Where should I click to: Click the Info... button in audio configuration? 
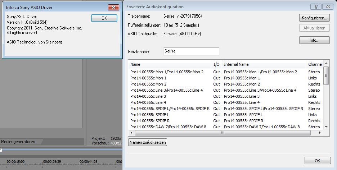click(314, 40)
